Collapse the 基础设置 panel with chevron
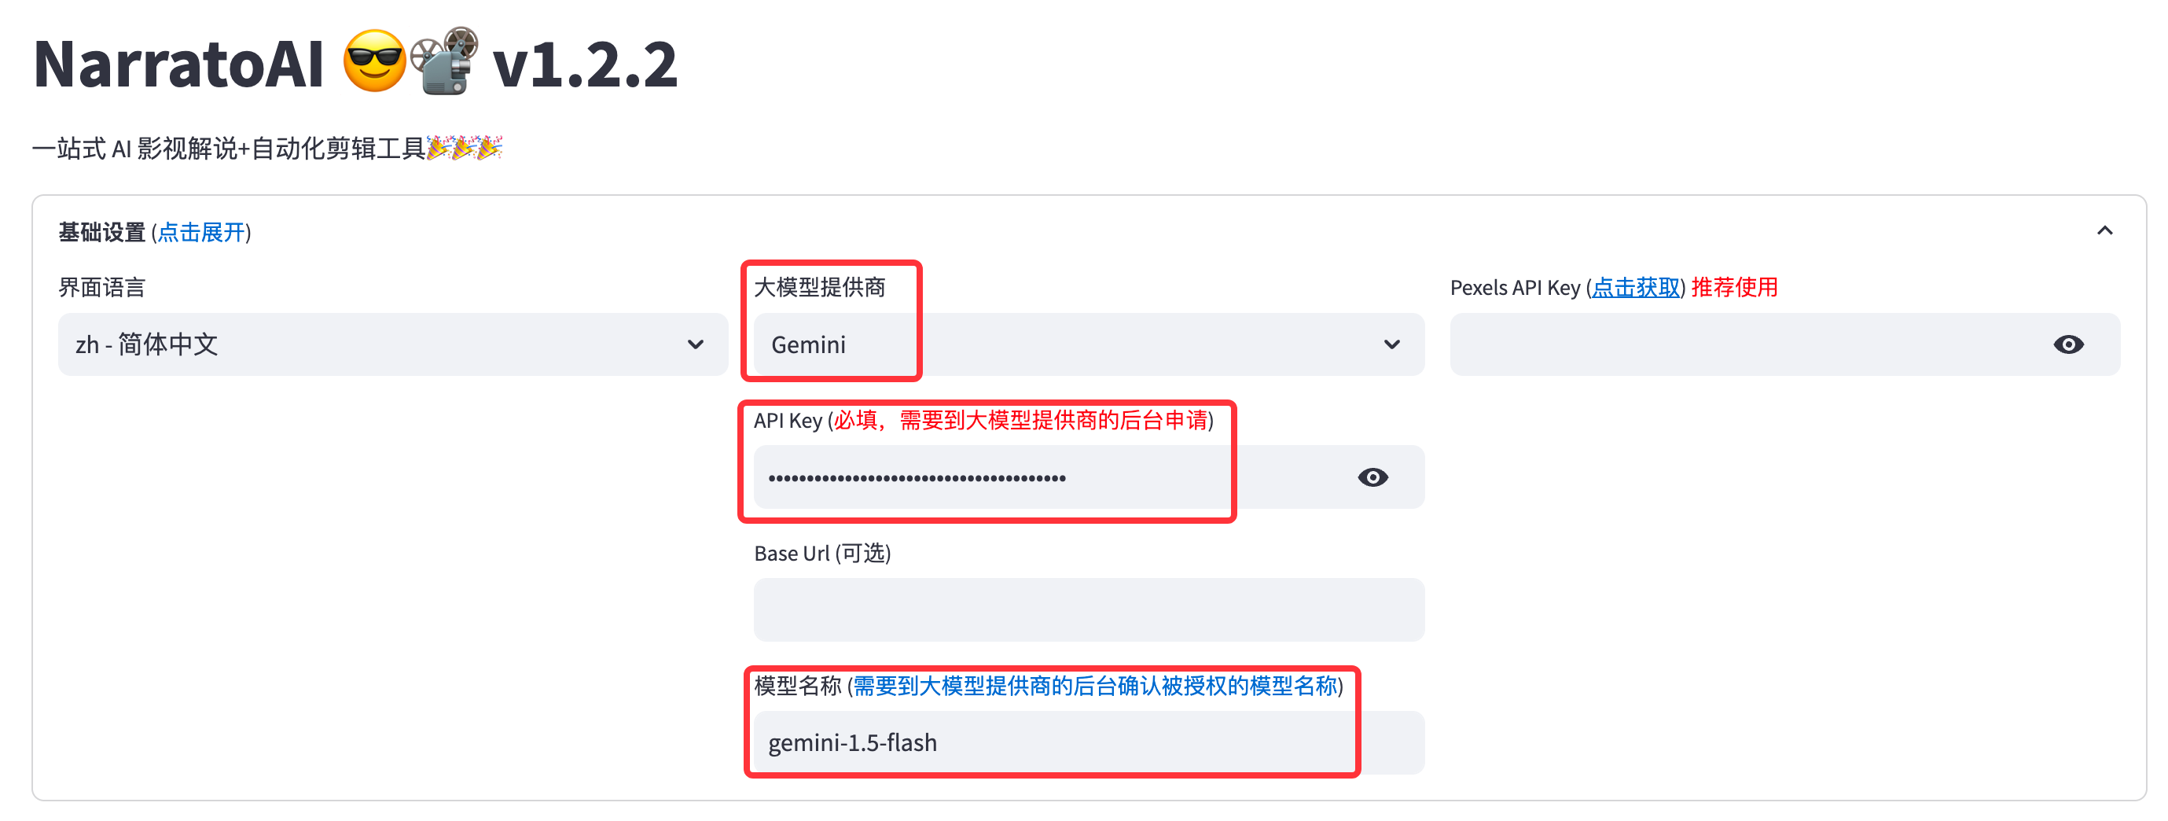The width and height of the screenshot is (2168, 821). point(2104,230)
